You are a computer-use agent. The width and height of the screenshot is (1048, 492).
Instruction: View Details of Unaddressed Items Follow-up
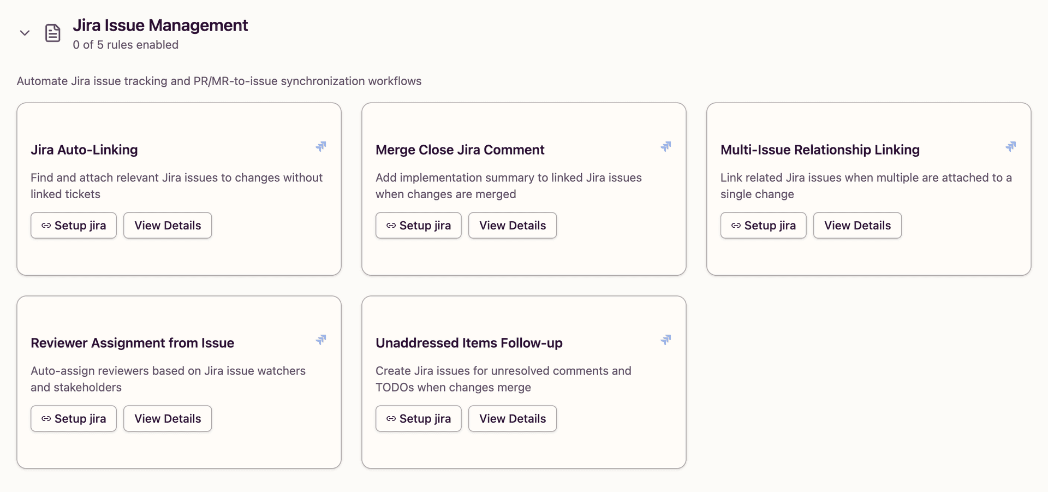512,418
